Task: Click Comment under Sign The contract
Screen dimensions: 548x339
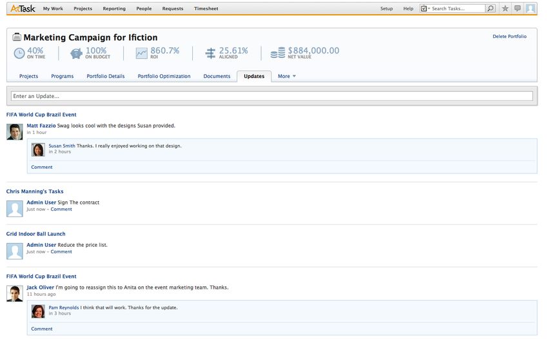Action: tap(61, 209)
